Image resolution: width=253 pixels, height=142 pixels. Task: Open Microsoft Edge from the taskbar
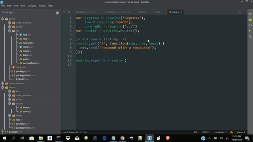click(x=104, y=138)
